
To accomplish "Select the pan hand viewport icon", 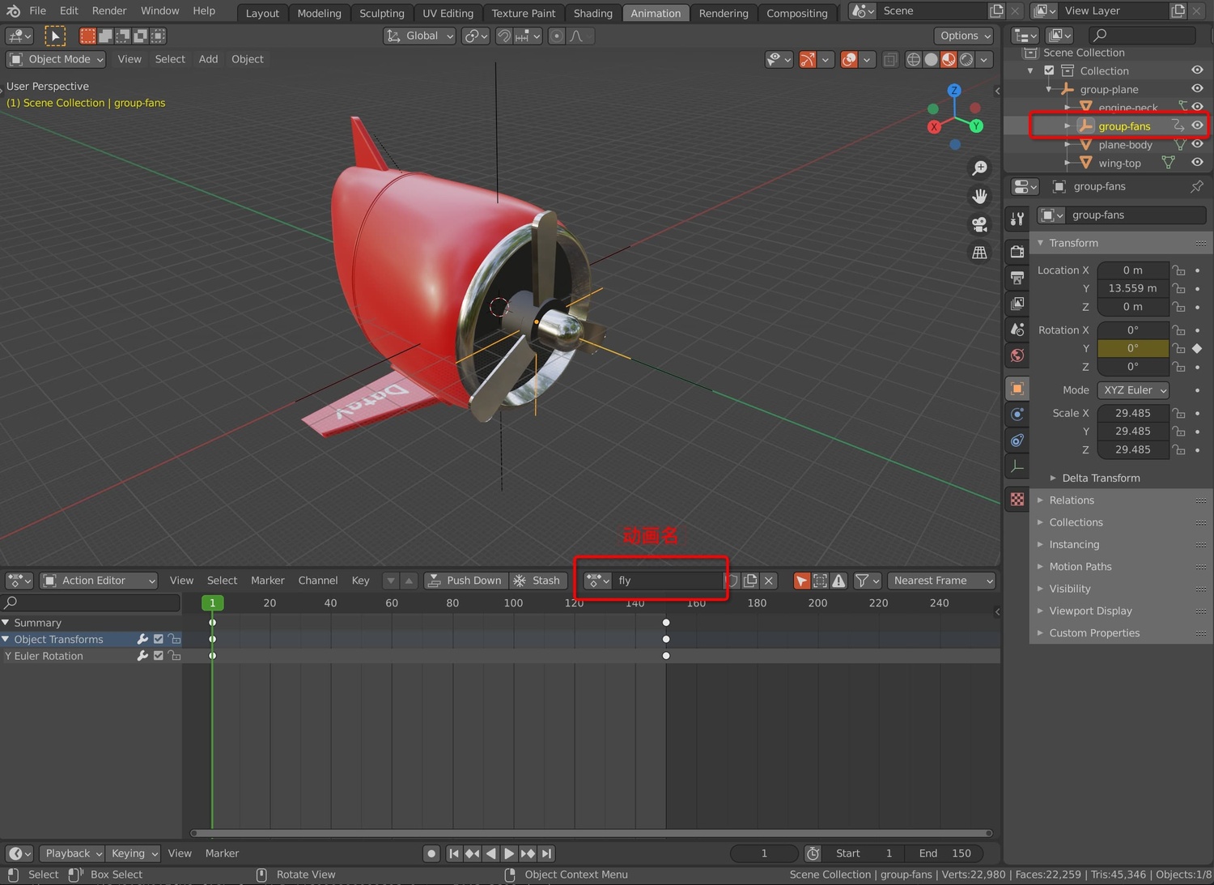I will pos(979,196).
